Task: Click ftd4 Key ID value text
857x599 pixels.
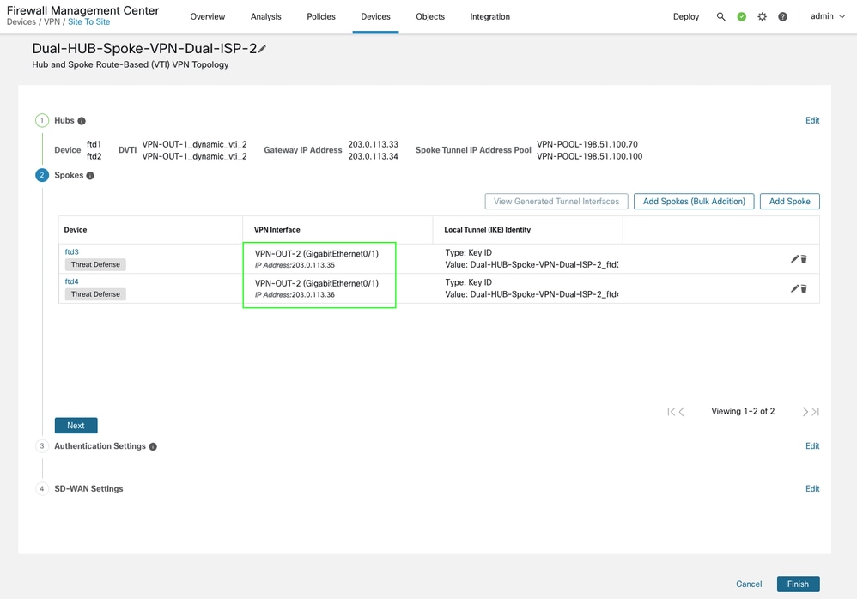Action: (x=532, y=294)
